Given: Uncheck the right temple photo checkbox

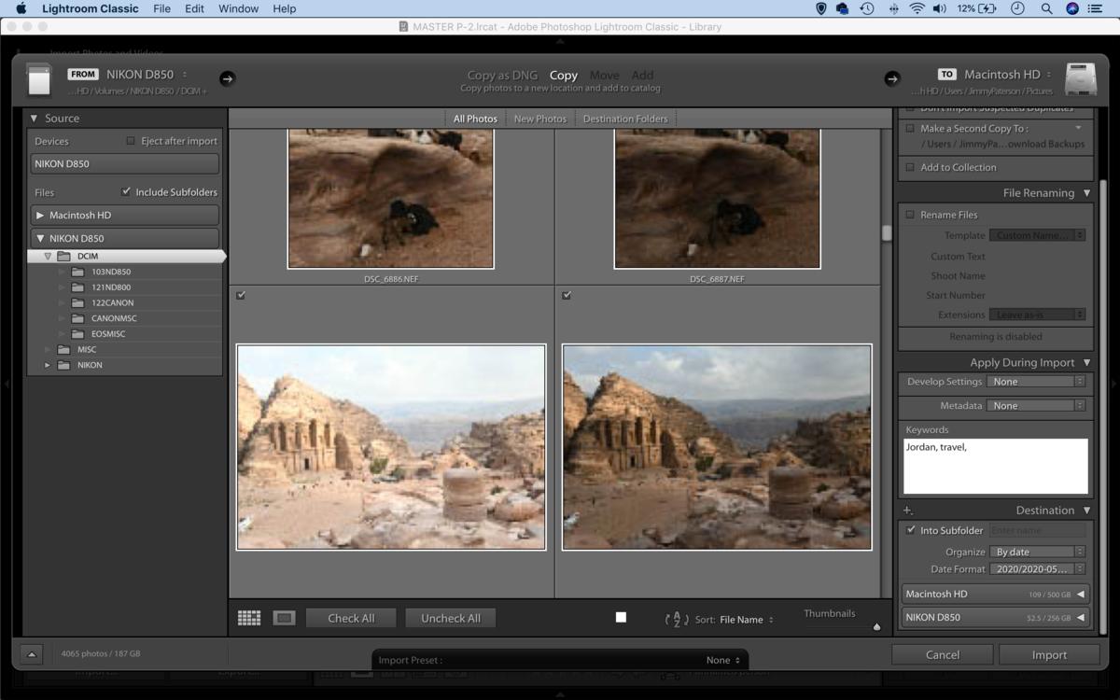Looking at the screenshot, I should (x=567, y=295).
